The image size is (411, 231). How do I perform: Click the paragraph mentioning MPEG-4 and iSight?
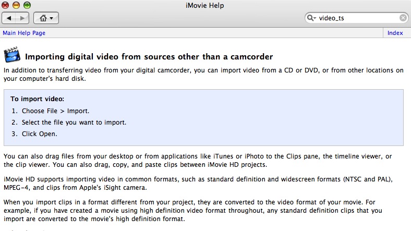[x=198, y=184]
